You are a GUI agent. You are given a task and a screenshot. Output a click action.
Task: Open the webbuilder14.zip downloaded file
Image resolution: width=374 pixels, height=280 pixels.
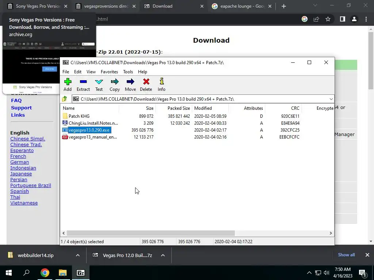(35, 255)
